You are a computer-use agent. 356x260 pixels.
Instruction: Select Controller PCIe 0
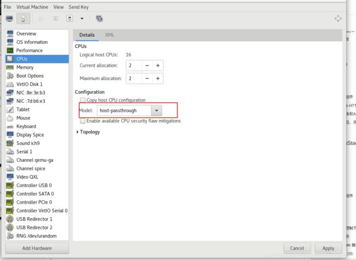pyautogui.click(x=37, y=202)
